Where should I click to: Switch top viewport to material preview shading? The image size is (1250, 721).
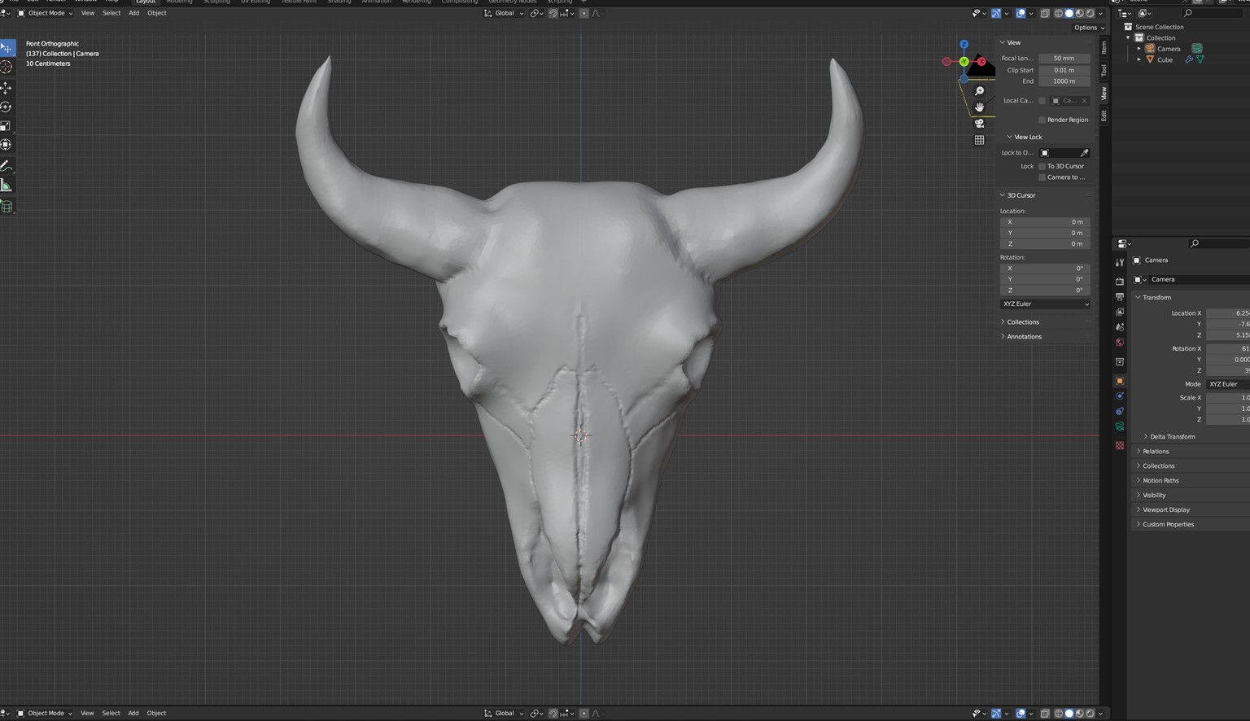[x=1080, y=13]
